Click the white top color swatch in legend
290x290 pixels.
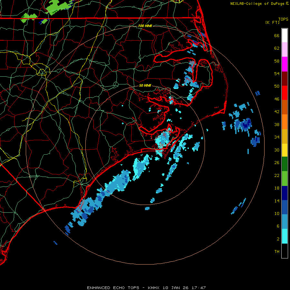(285, 35)
